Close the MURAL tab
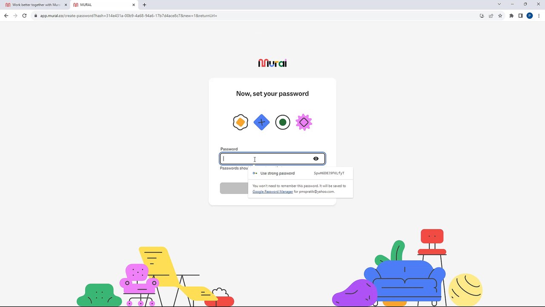545x307 pixels. (134, 5)
